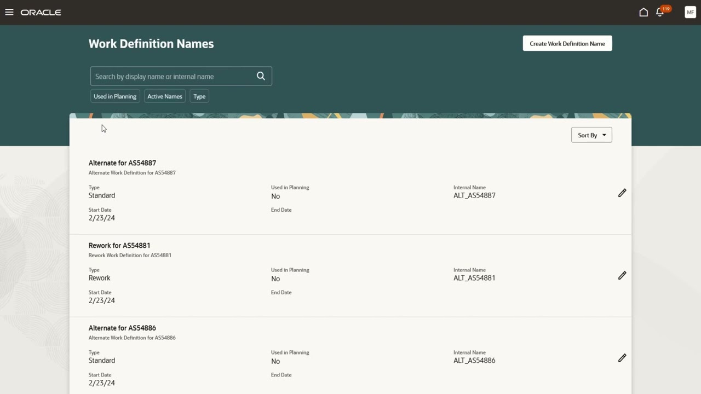701x394 pixels.
Task: Edit Alternate for AS54887 with pencil icon
Action: [x=622, y=193]
